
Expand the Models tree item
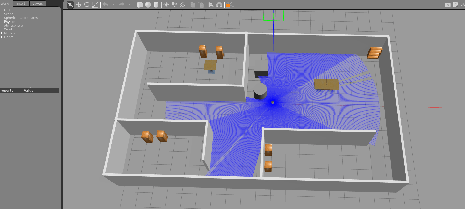pyautogui.click(x=2, y=33)
